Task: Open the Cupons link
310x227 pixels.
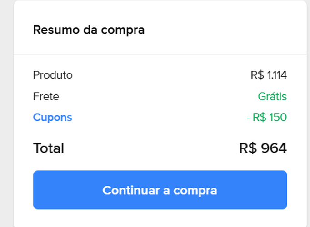Action: 52,118
